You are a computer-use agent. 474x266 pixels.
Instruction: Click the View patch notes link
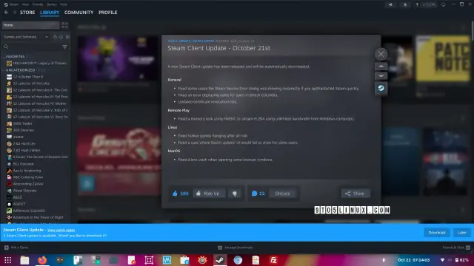click(x=61, y=230)
